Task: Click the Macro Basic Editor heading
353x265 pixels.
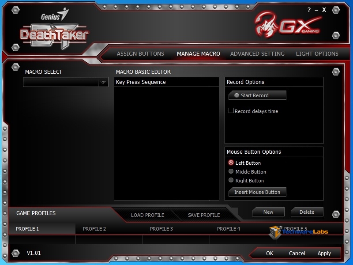Action: (x=143, y=72)
